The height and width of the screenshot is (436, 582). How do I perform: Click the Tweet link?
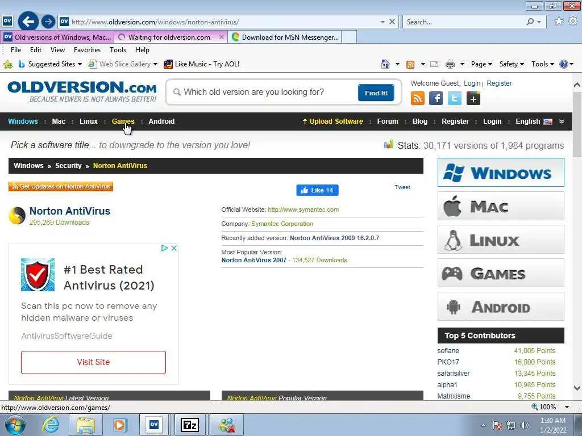[x=402, y=187]
